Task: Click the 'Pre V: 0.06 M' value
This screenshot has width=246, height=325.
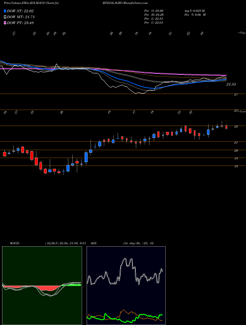Action: [x=195, y=15]
